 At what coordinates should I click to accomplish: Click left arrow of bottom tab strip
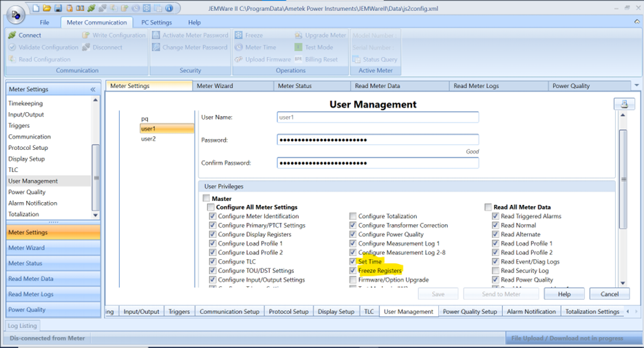click(627, 312)
